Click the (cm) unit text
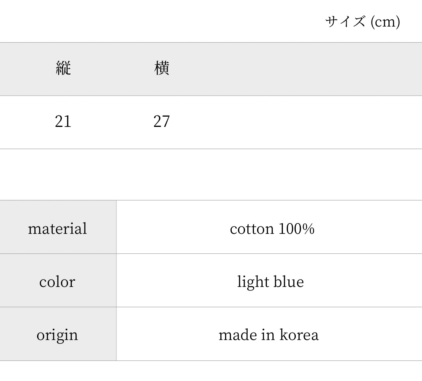The image size is (422, 381). tap(385, 22)
